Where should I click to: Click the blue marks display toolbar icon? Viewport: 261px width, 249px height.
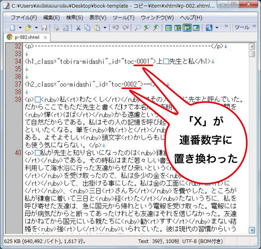point(209,28)
